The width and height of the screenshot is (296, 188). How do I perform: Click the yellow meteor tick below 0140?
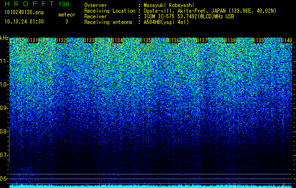[x=284, y=186]
